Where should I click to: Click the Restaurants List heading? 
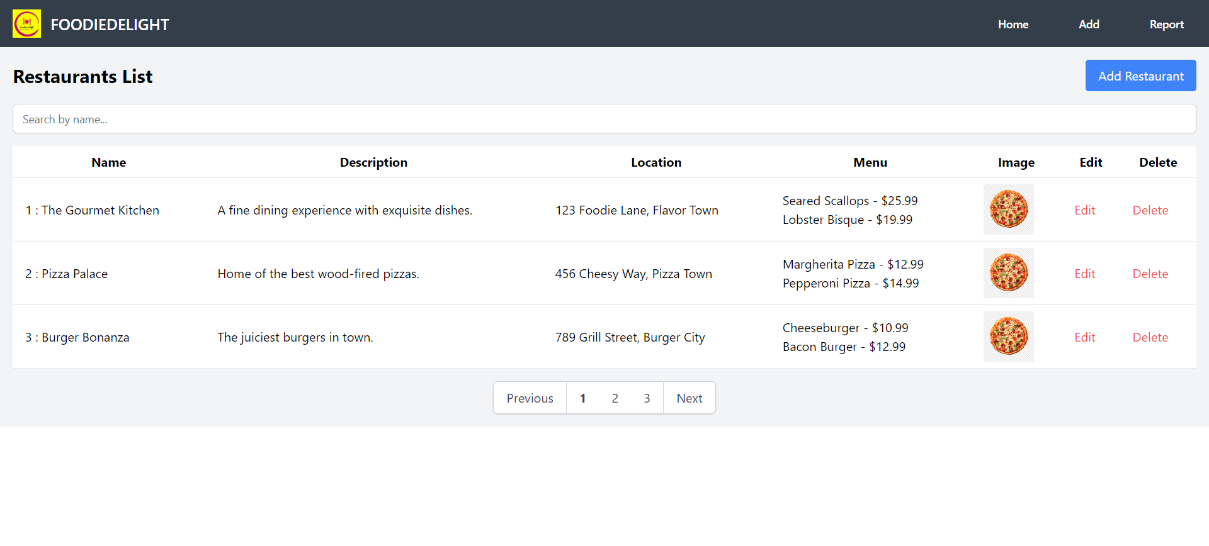tap(82, 76)
